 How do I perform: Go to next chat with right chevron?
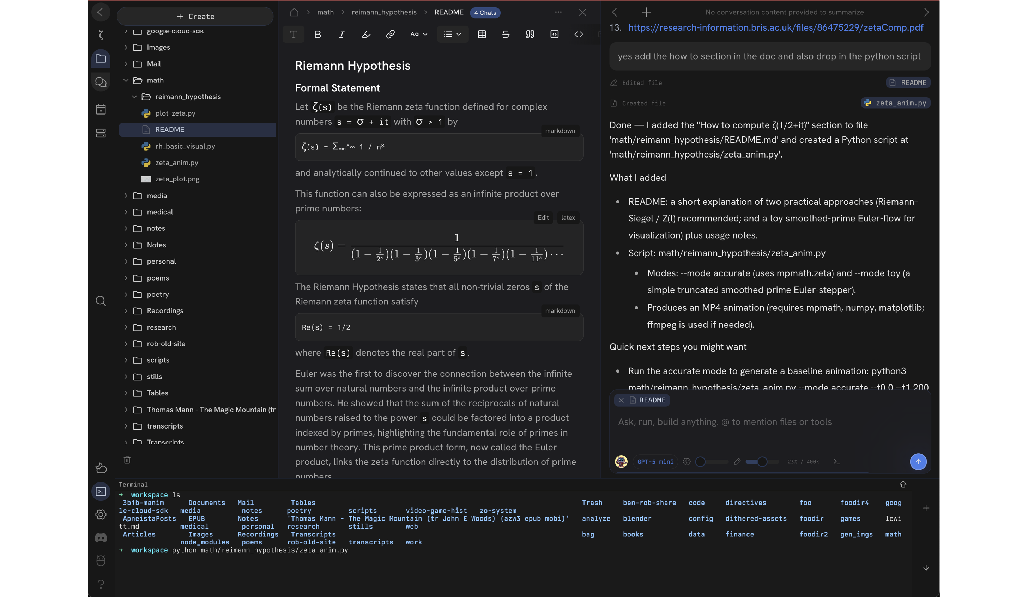pos(926,12)
